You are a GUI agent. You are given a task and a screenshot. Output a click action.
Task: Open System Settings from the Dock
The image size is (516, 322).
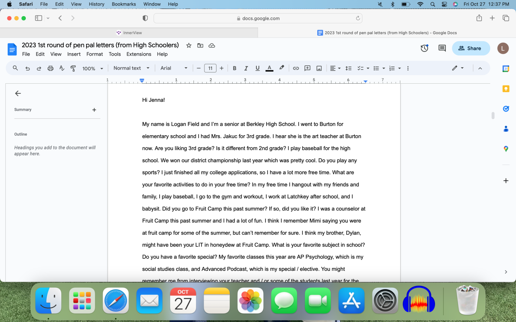(x=385, y=301)
